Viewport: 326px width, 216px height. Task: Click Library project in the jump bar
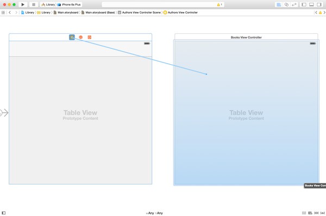(x=28, y=13)
